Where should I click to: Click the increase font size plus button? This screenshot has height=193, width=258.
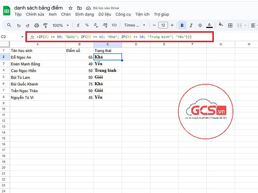point(172,25)
